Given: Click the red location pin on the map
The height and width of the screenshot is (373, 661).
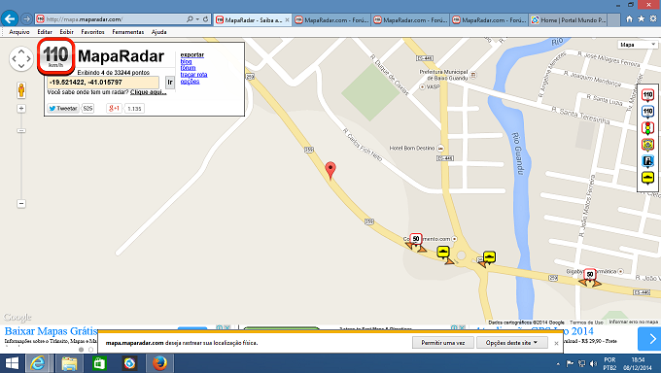Looking at the screenshot, I should click(x=330, y=171).
